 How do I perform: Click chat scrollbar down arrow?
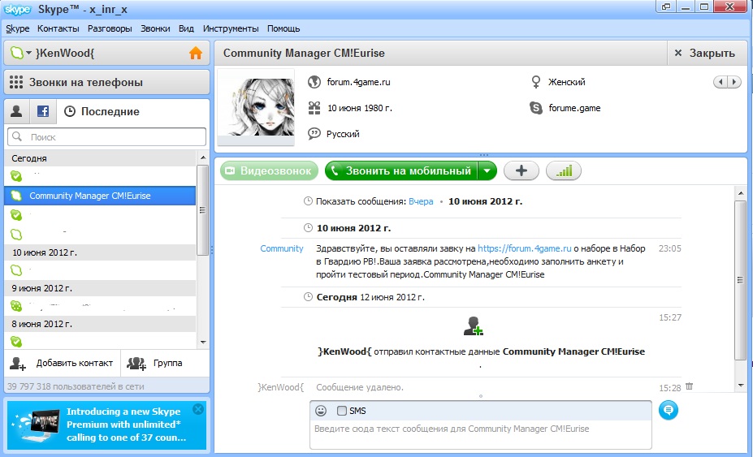741,386
